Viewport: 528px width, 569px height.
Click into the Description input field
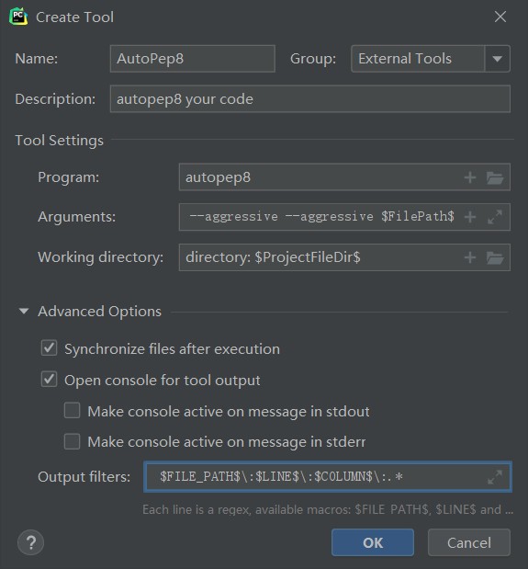pos(310,98)
